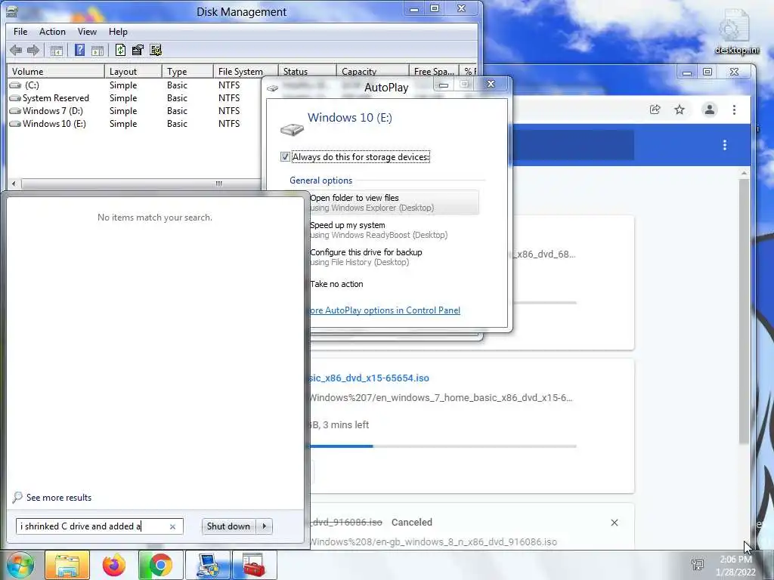The width and height of the screenshot is (774, 580).
Task: Click the green Refresh toolbar icon
Action: point(120,50)
